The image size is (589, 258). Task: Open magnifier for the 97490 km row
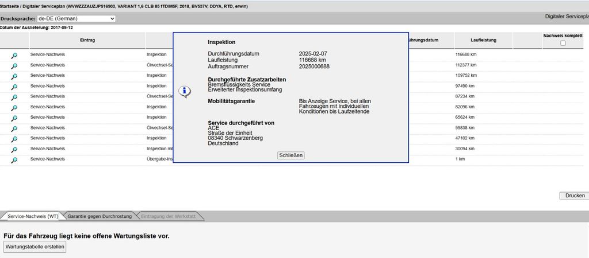(x=14, y=87)
